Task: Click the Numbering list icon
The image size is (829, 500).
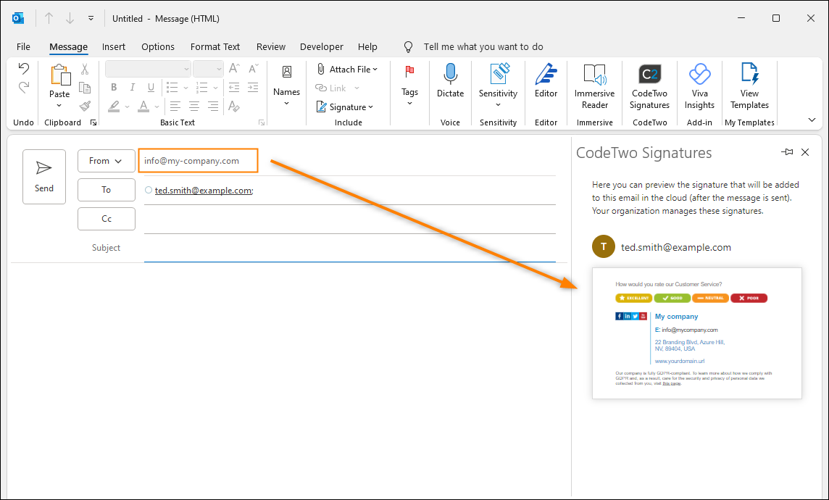Action: click(201, 88)
